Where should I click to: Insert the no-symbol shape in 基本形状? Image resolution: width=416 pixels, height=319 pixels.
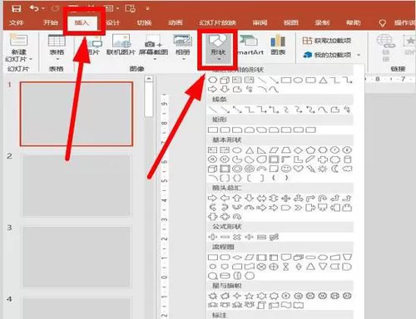pos(249,169)
